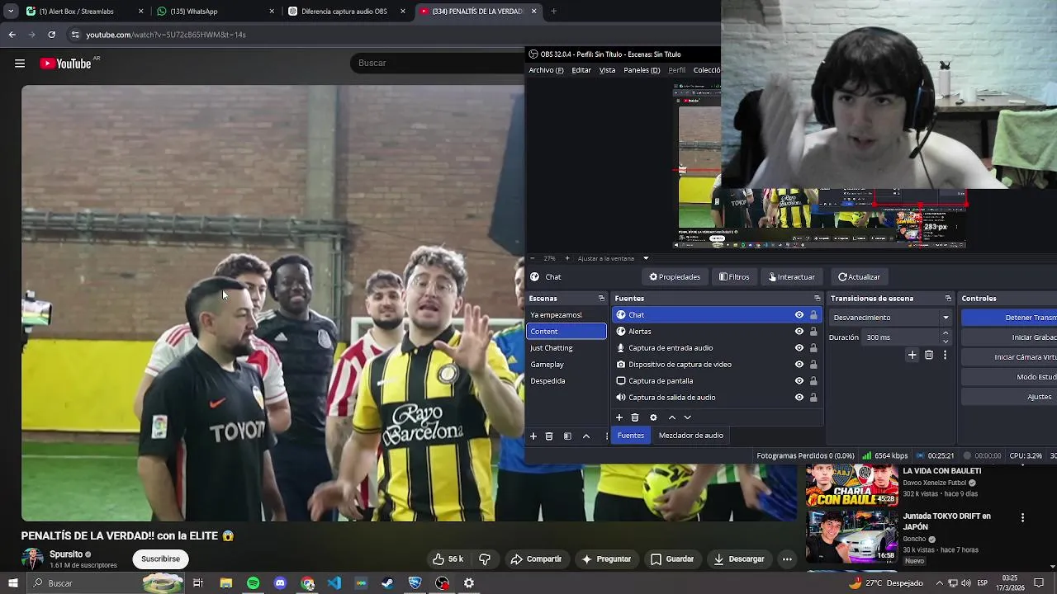Viewport: 1057px width, 594px height.
Task: Reload the YouTube page
Action: pos(51,35)
